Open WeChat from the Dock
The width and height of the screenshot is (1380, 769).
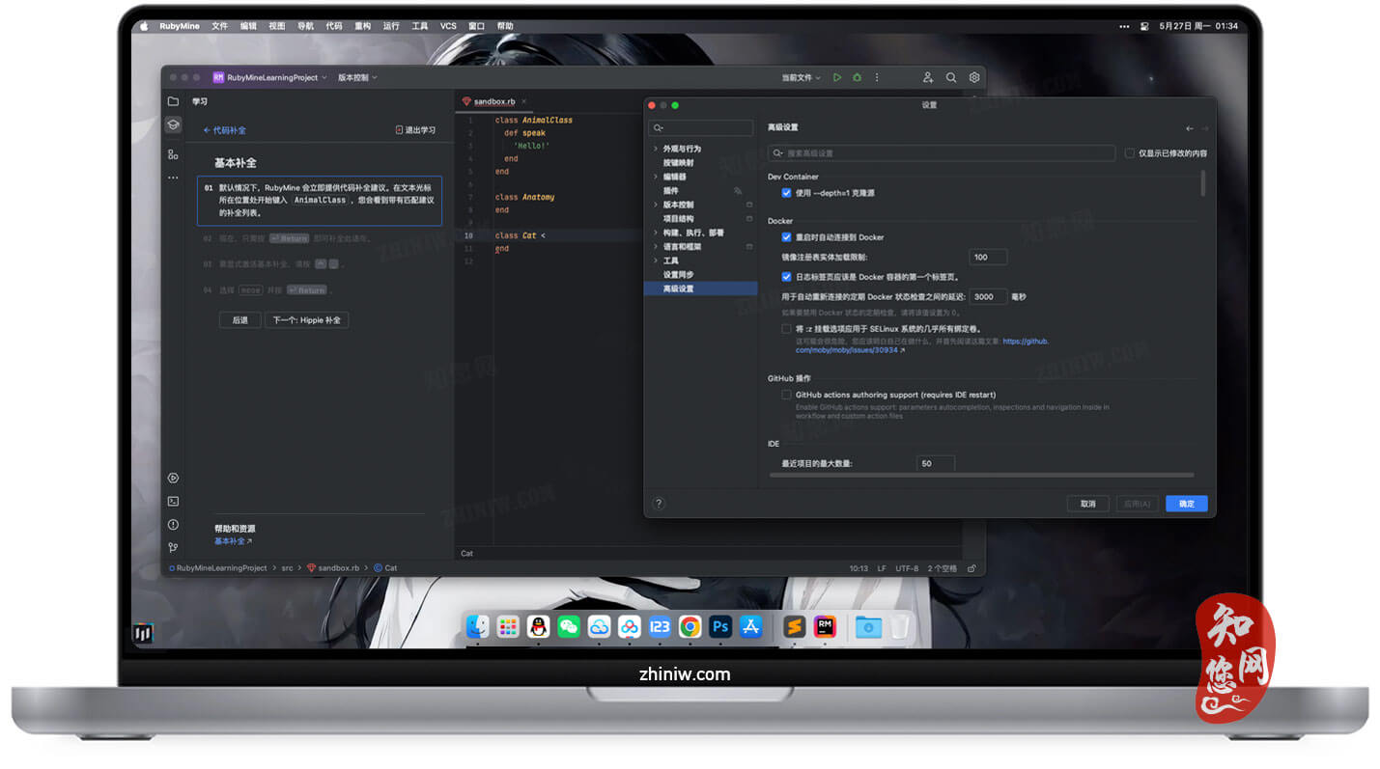(x=569, y=626)
